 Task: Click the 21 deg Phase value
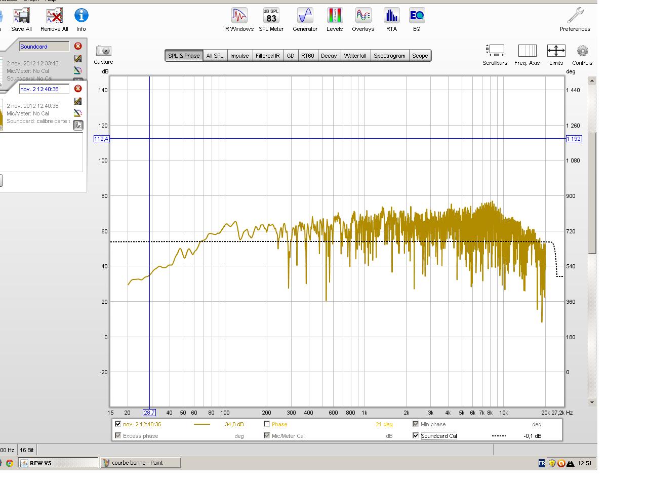click(x=384, y=424)
